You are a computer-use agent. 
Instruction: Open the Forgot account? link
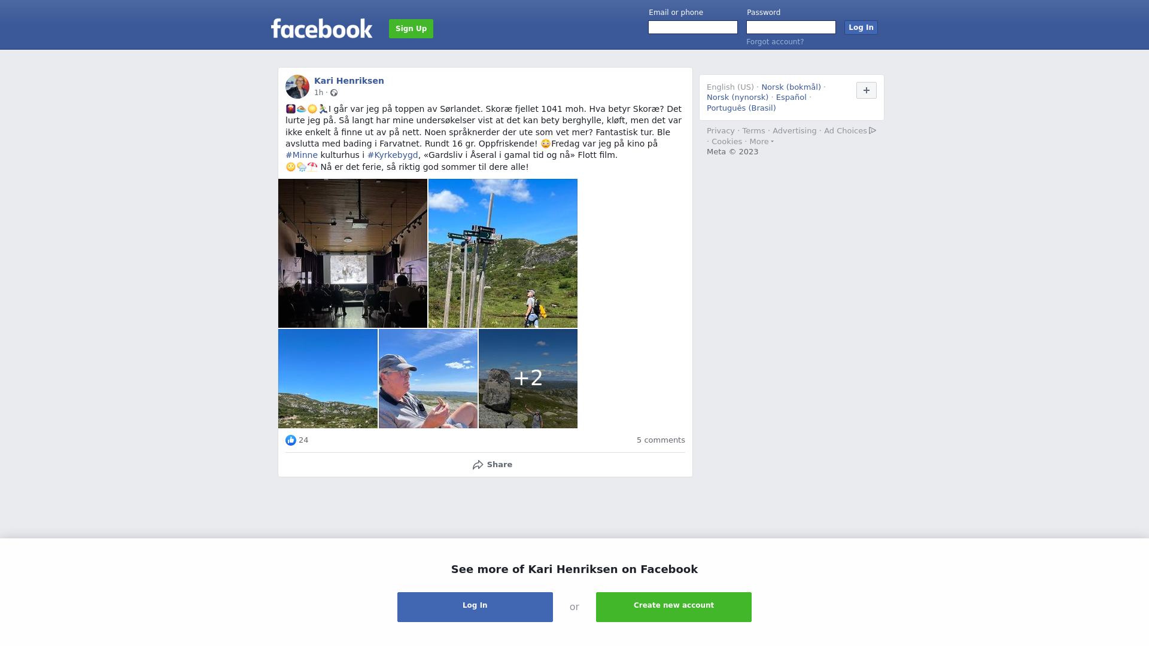775,42
